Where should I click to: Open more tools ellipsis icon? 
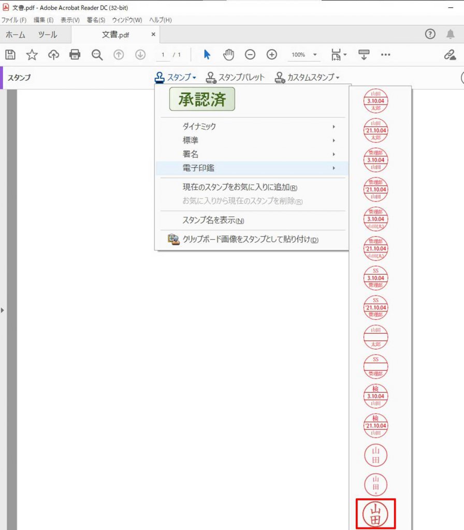tap(385, 54)
